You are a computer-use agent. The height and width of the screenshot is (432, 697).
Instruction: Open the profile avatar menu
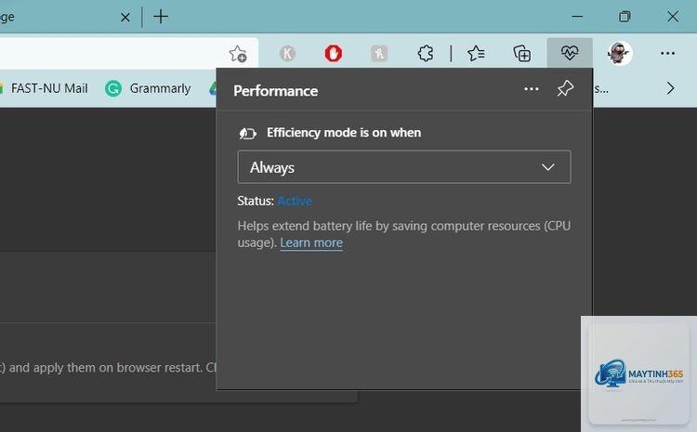click(620, 53)
